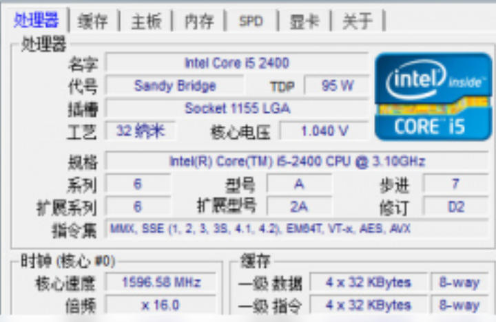
Task: Click the instruction set field MMX, SSE
Action: (x=297, y=228)
